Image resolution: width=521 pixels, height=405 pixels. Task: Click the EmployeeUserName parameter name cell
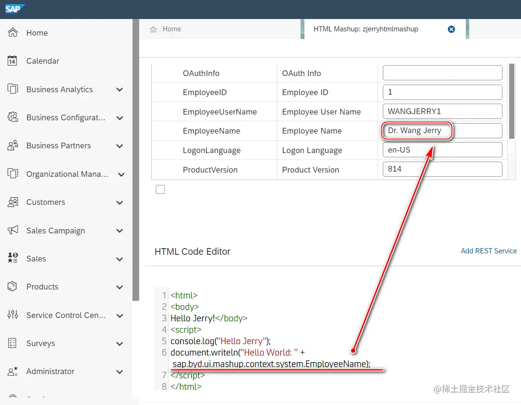coord(219,112)
